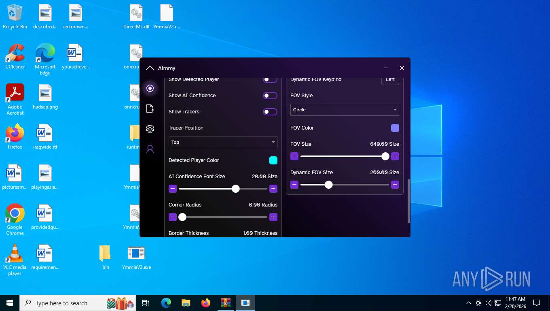This screenshot has height=311, width=550.
Task: Select the requiremen Word document on desktop
Action: click(45, 257)
